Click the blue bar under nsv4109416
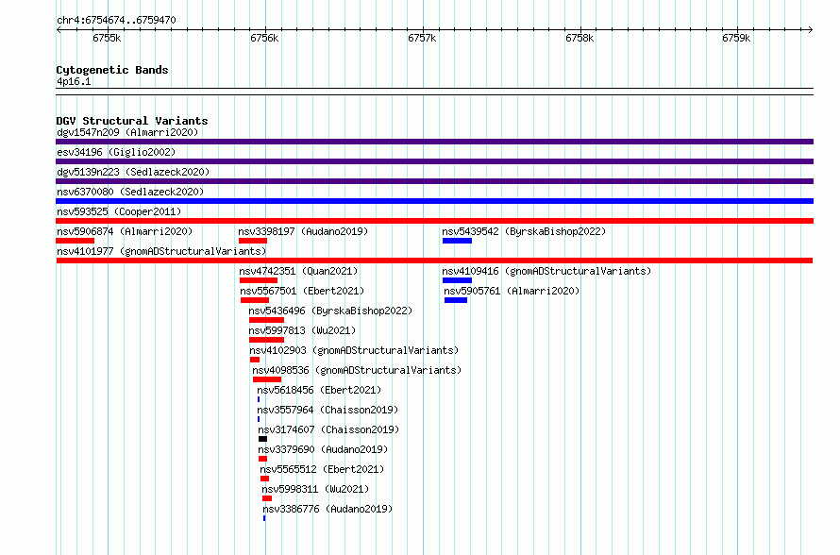Viewport: 840px width, 555px height. tap(457, 280)
